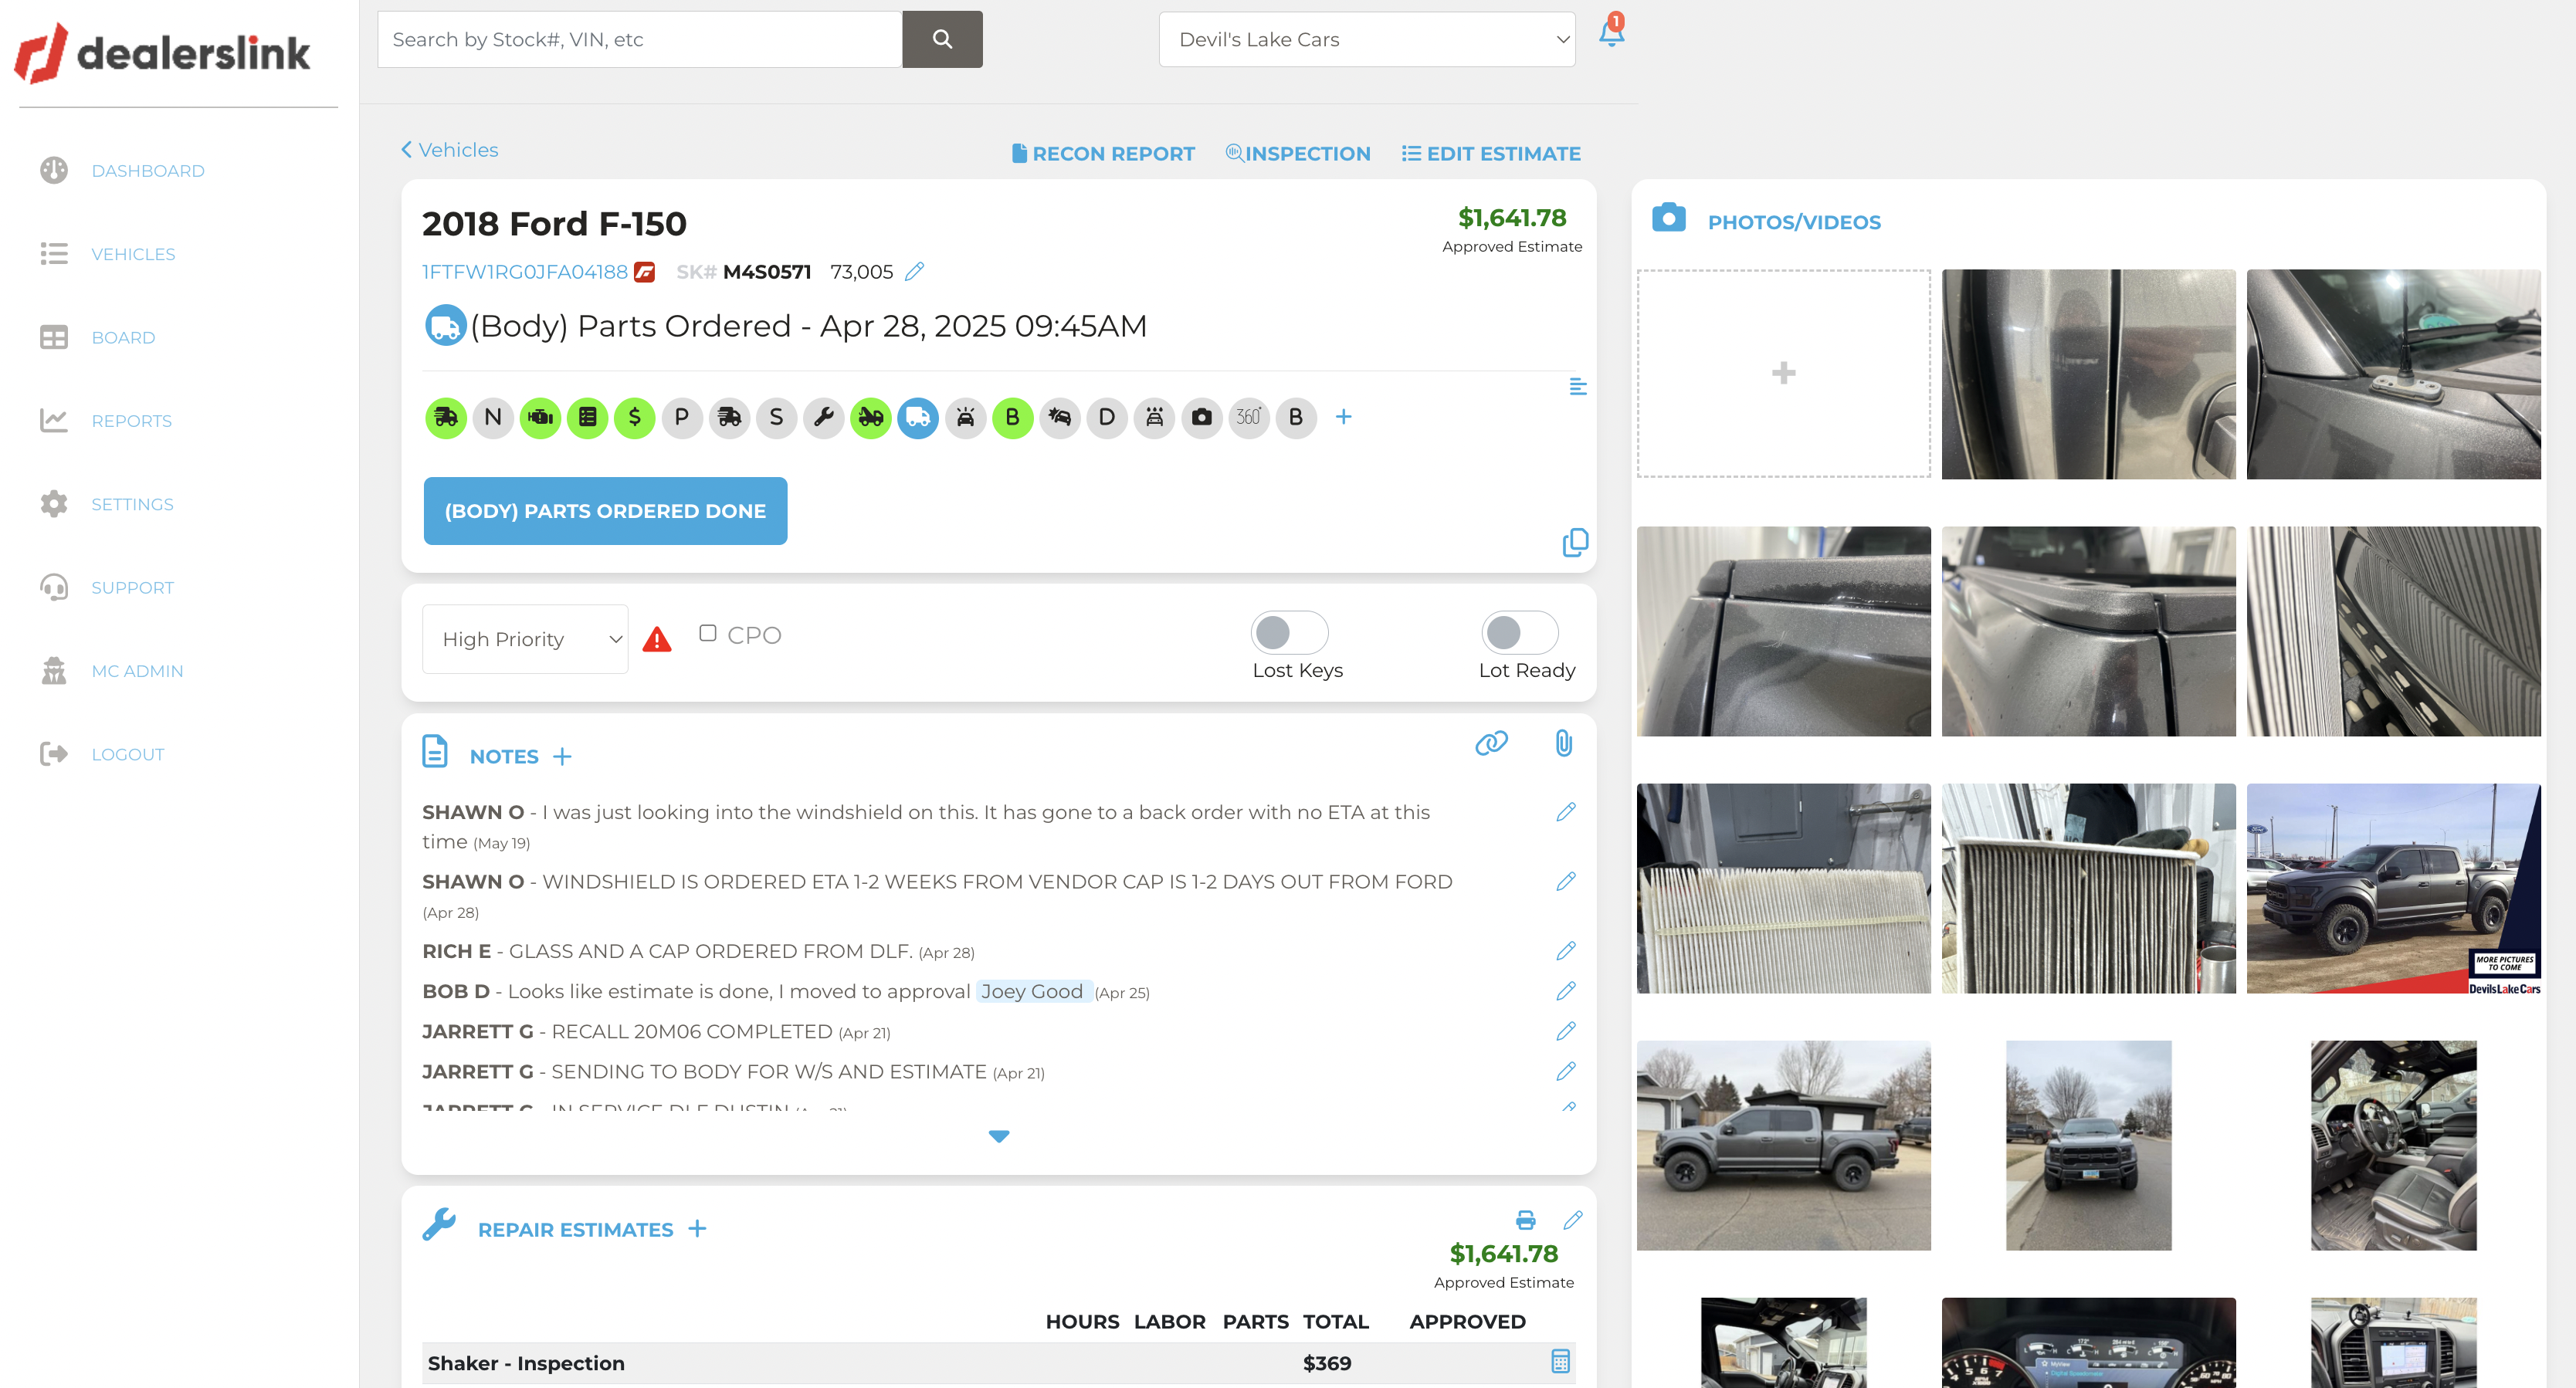Screen dimensions: 2576x1388
Task: Add a repair estimate with the plus
Action: pyautogui.click(x=698, y=1229)
